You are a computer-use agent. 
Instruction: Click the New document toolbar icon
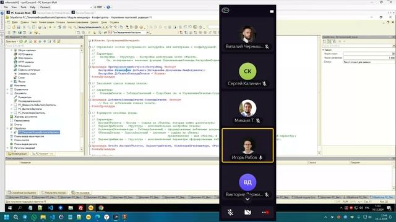pos(9,27)
